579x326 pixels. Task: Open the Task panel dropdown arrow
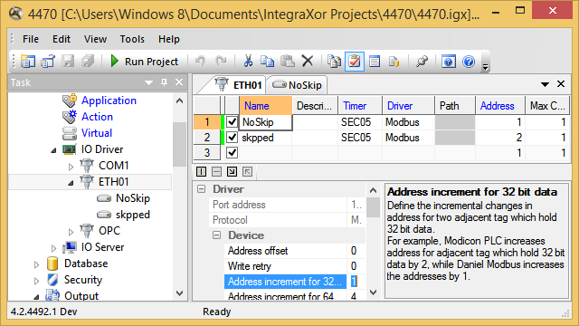pos(148,82)
